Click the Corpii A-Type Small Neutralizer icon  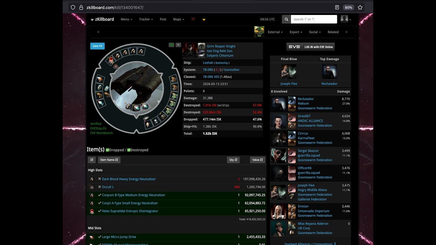tap(92, 203)
